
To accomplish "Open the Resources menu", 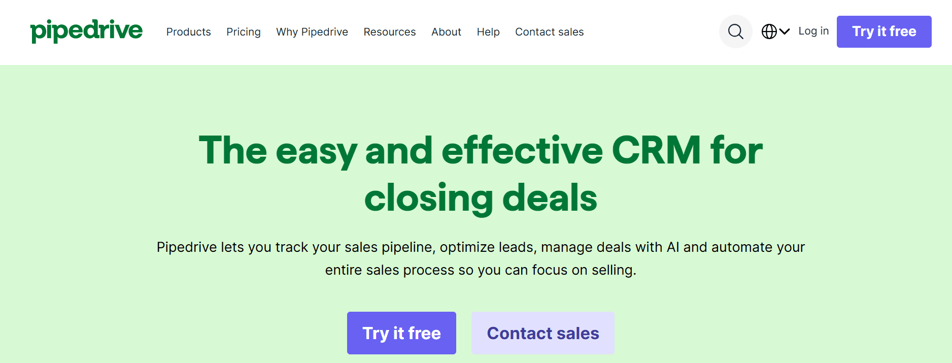I will [x=389, y=32].
